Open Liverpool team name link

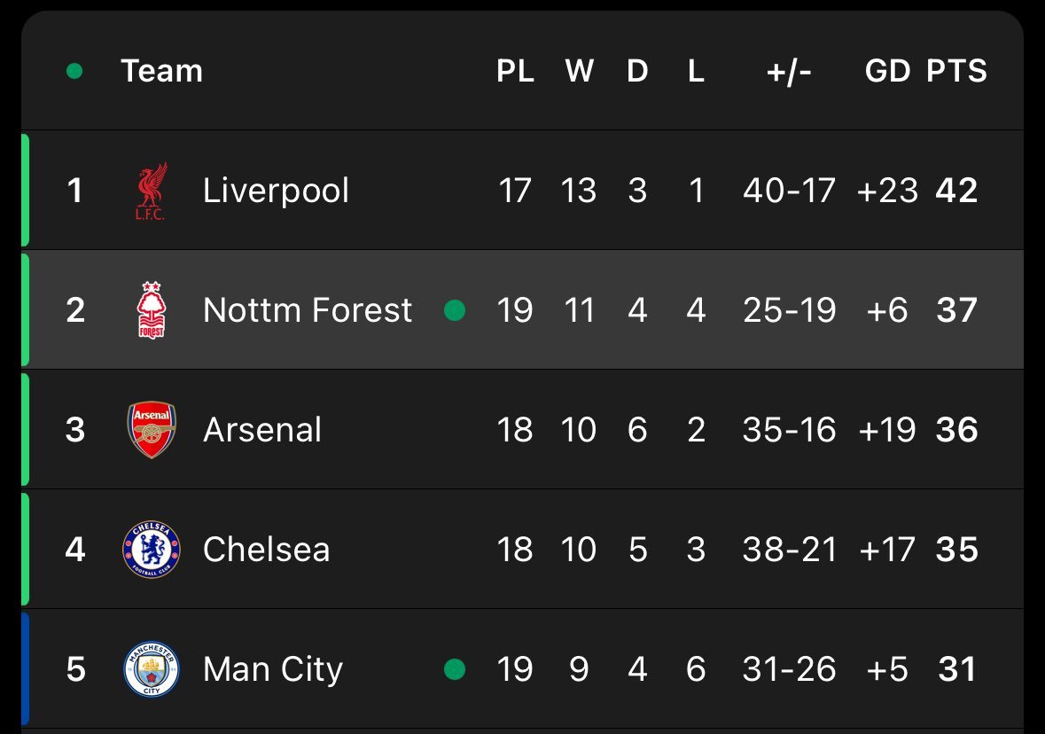[276, 191]
